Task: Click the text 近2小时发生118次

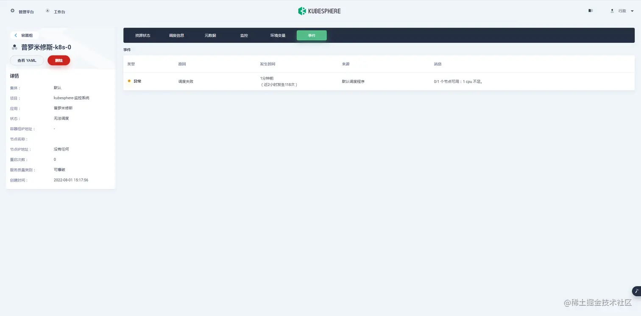Action: click(x=279, y=85)
